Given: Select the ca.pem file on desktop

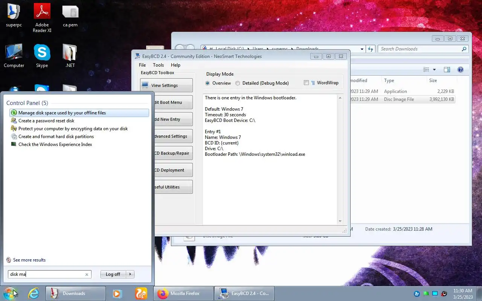Looking at the screenshot, I should [70, 16].
